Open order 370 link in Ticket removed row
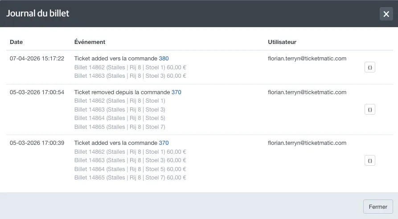This screenshot has width=398, height=219. coord(176,92)
